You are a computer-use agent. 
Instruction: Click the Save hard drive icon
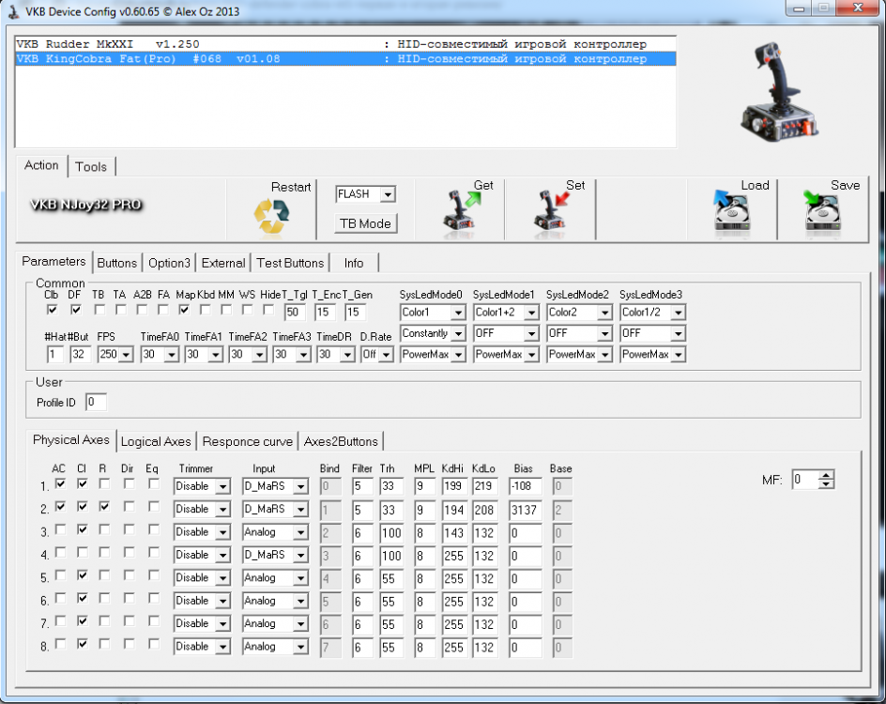point(822,211)
